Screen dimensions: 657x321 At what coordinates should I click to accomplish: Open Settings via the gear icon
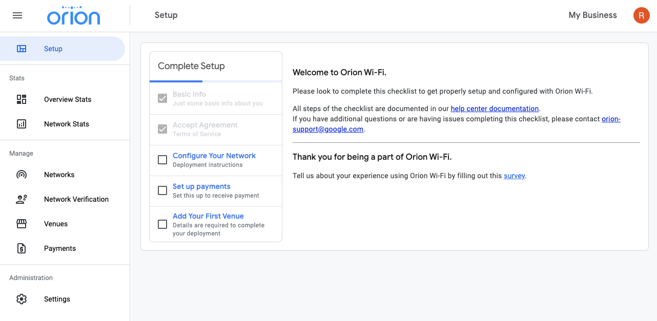pyautogui.click(x=22, y=298)
